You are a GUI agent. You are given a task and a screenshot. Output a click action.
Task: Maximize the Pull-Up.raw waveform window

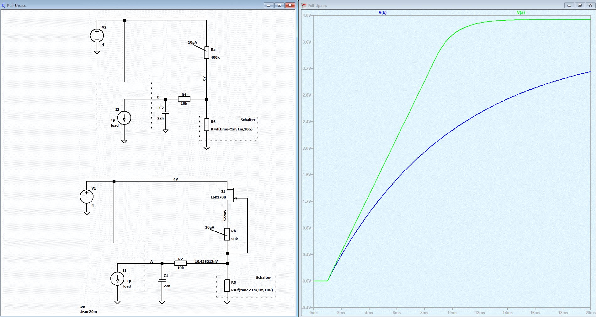click(x=580, y=5)
